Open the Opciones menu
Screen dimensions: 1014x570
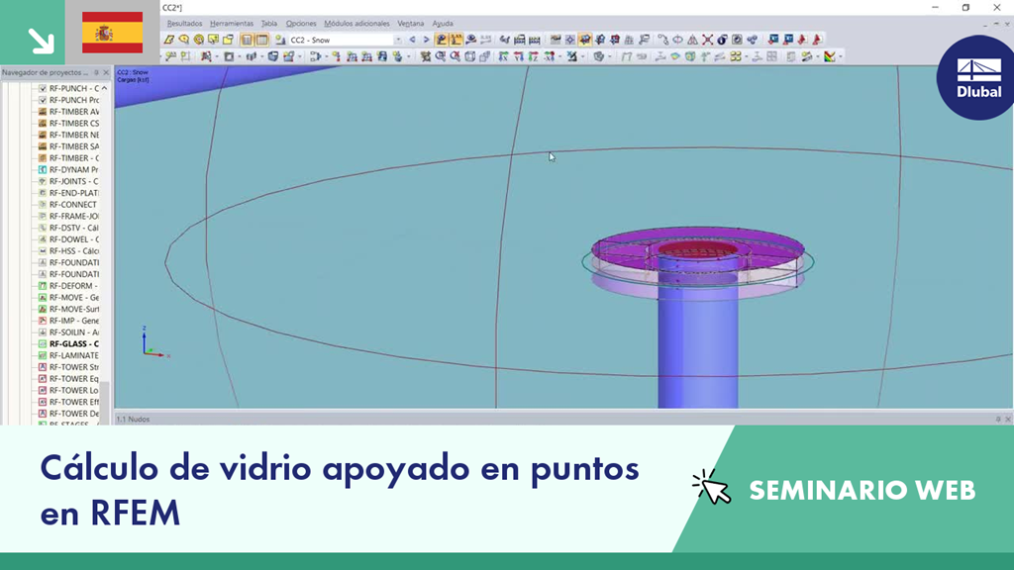[301, 24]
